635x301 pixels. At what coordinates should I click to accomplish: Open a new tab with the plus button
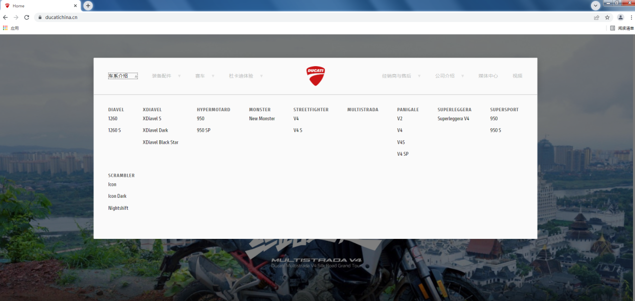pos(88,6)
